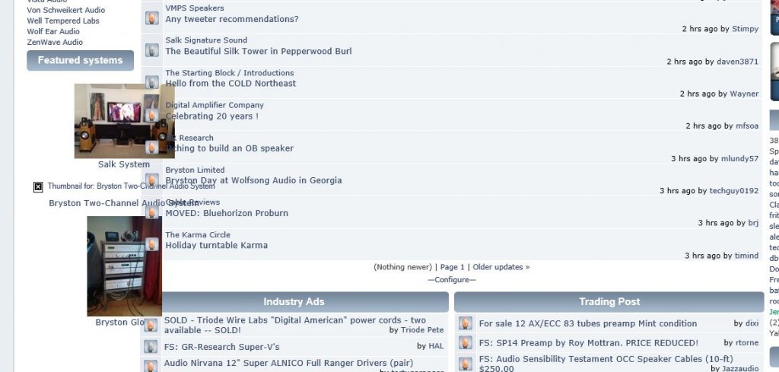View profile of user brj
Image resolution: width=779 pixels, height=372 pixels.
click(x=753, y=224)
